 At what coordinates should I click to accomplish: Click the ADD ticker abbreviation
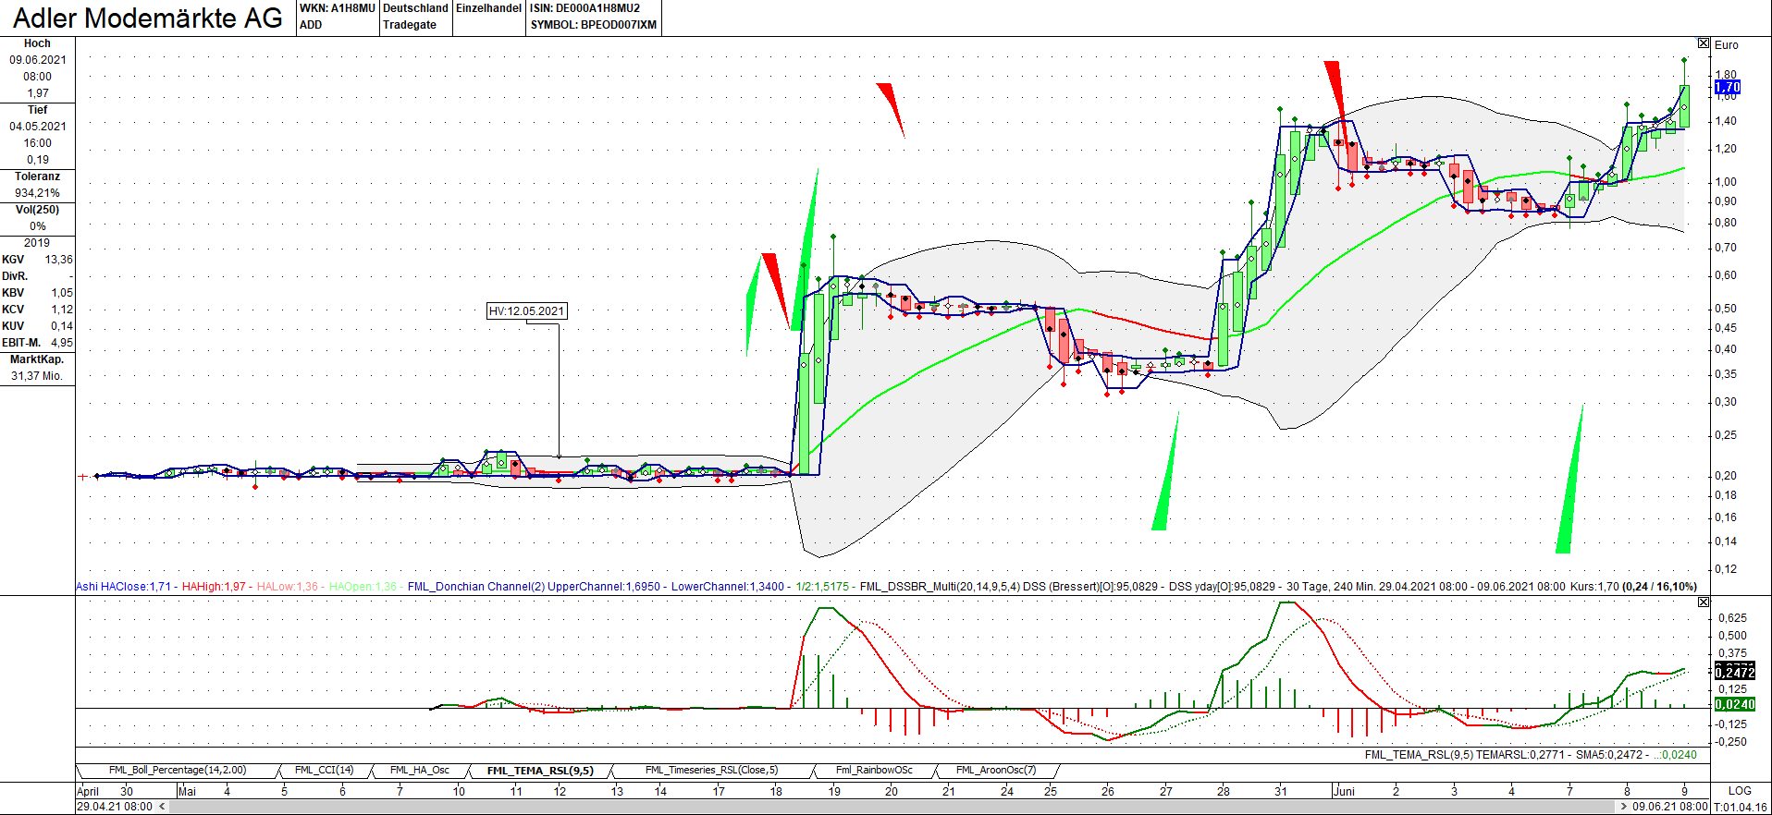point(311,25)
